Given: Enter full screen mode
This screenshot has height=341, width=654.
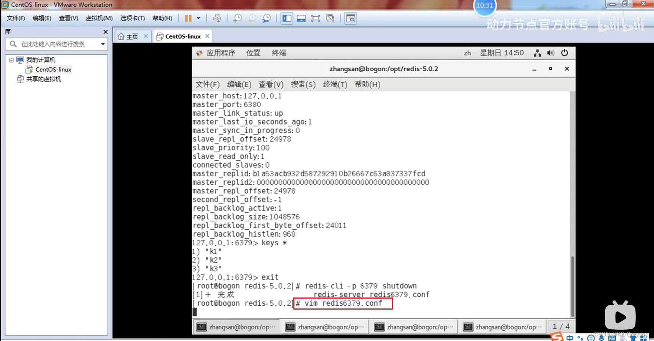Looking at the screenshot, I should 316,18.
